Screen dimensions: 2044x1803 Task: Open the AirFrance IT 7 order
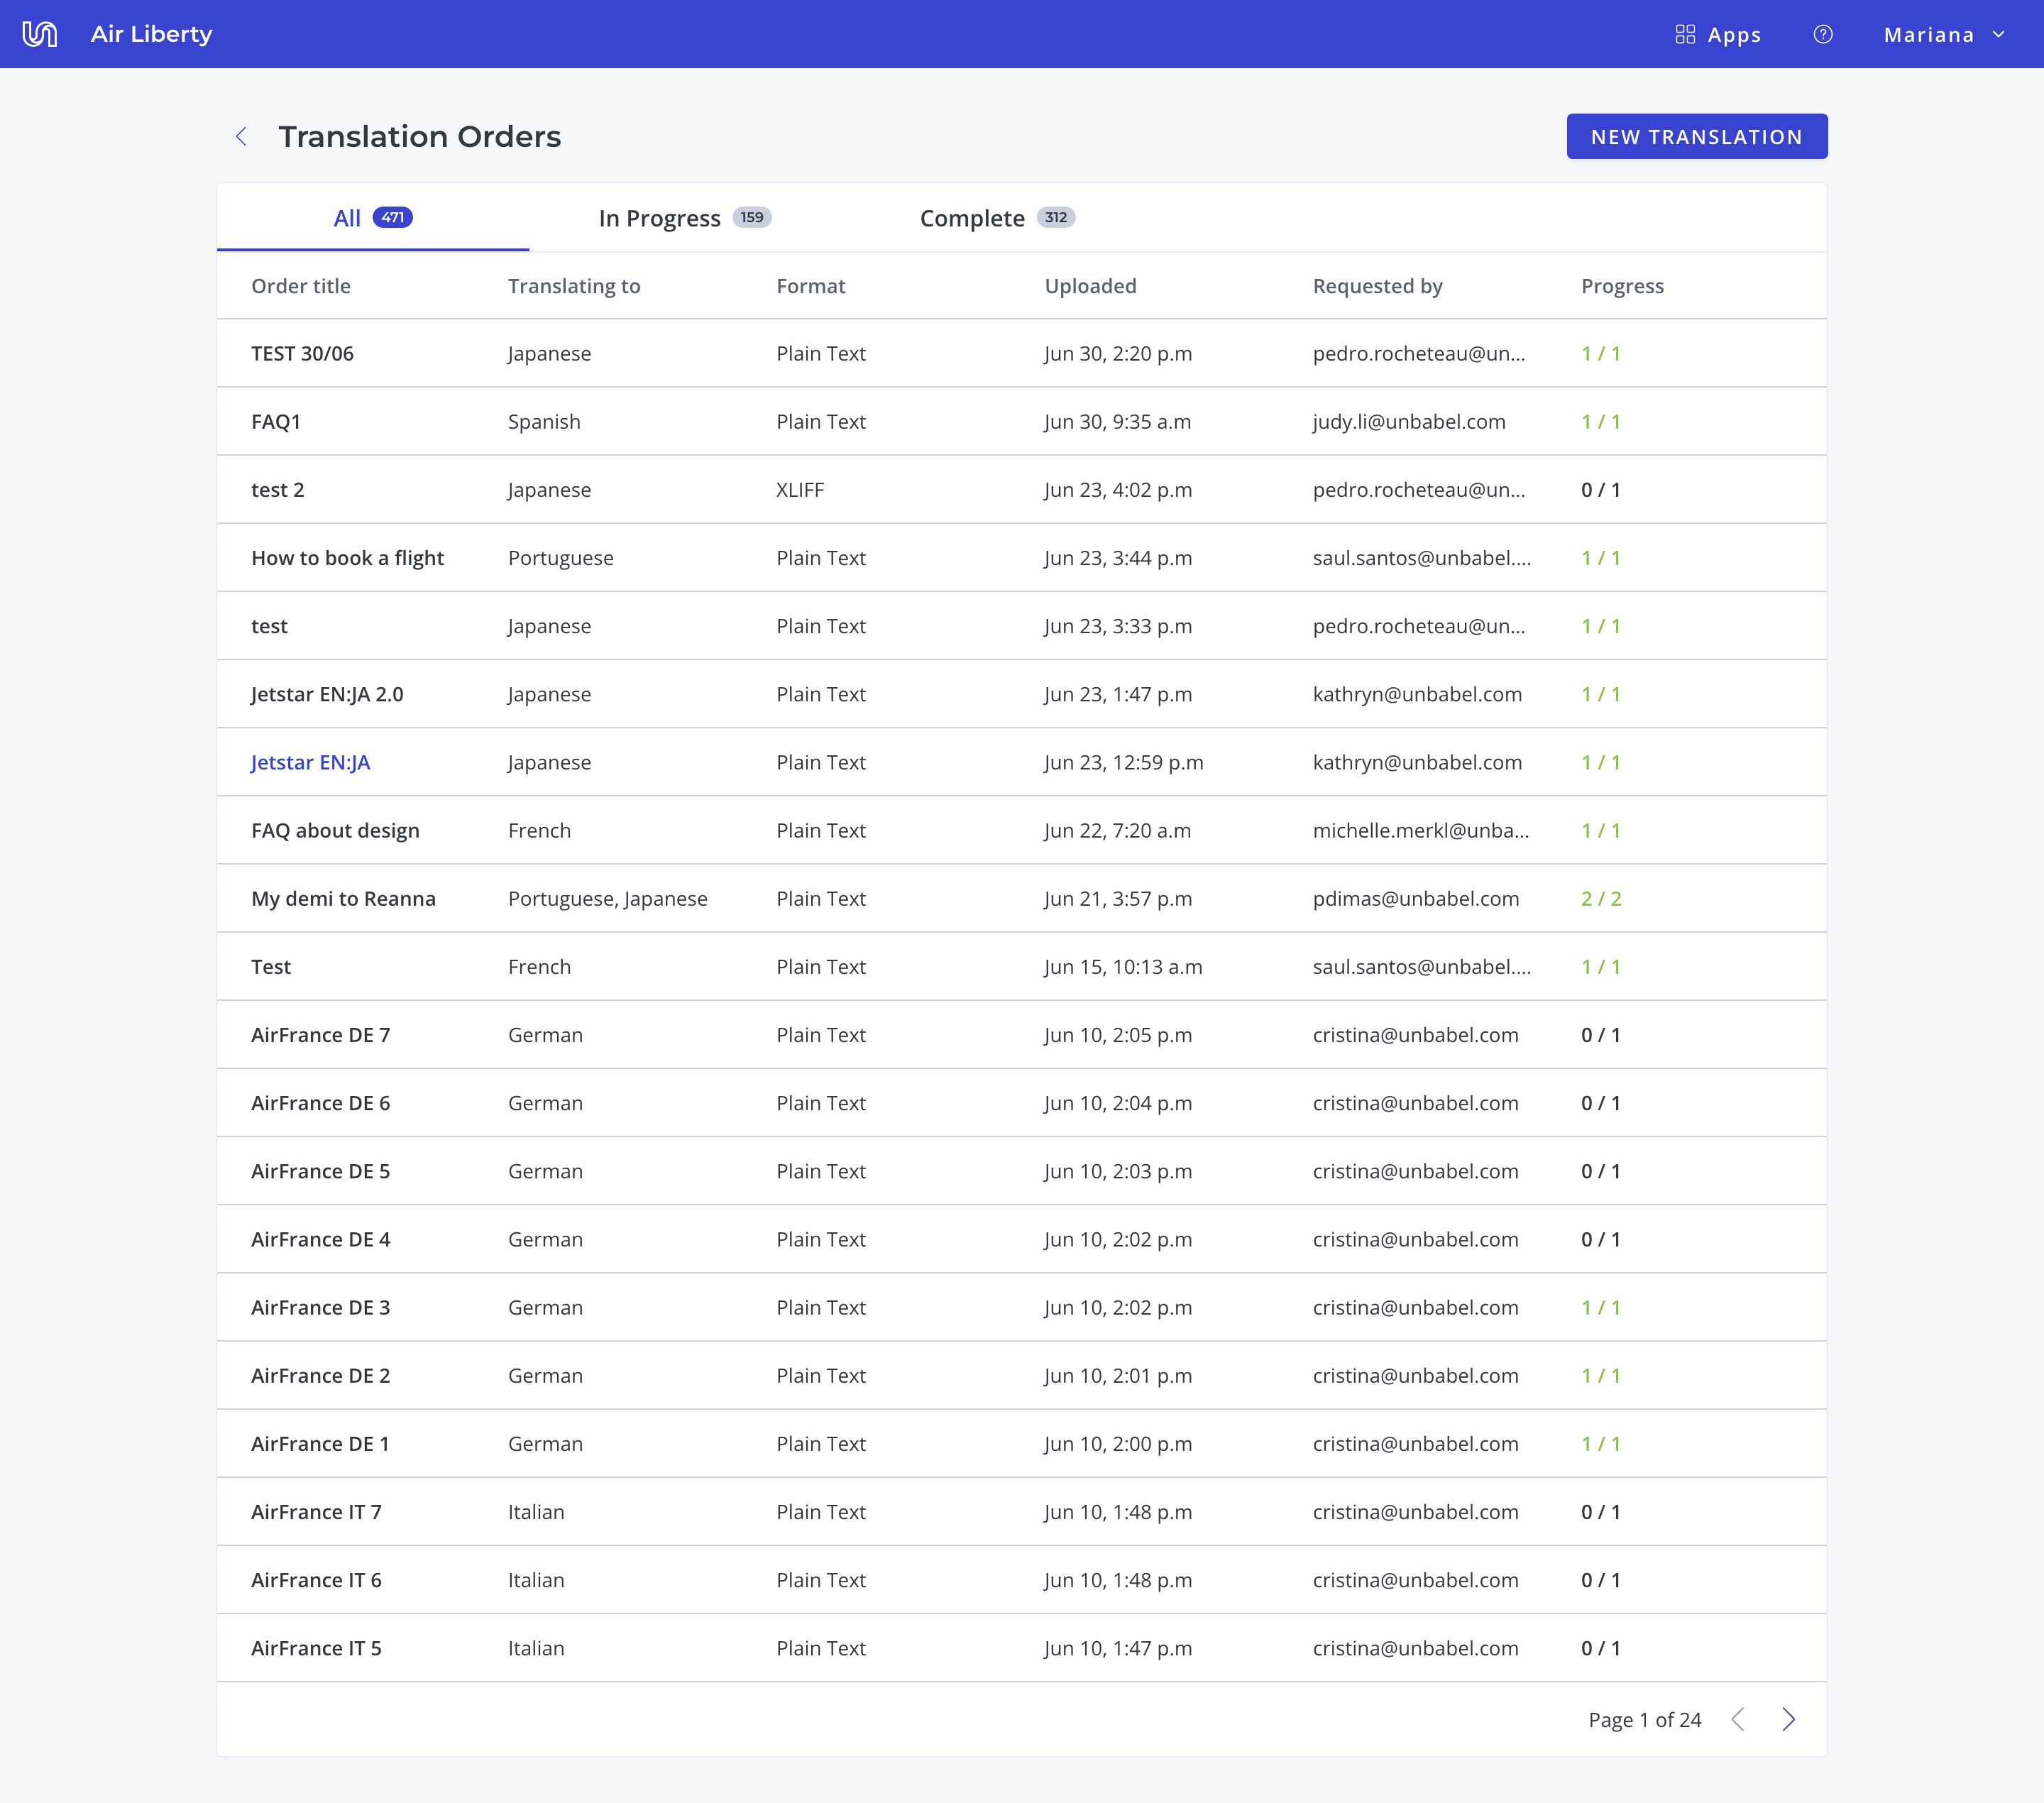(316, 1511)
